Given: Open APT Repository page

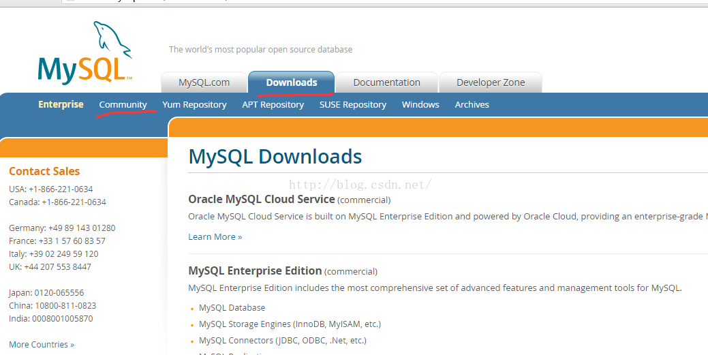Looking at the screenshot, I should click(x=273, y=105).
